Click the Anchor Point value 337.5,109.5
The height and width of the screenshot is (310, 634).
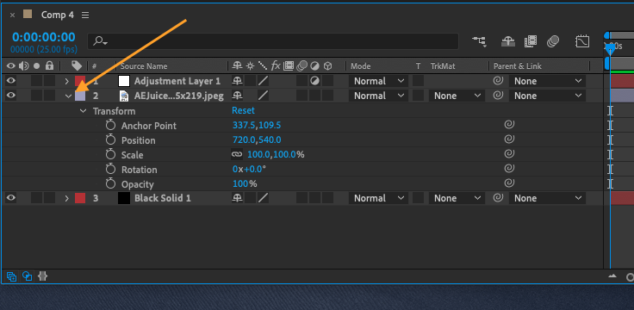[257, 126]
